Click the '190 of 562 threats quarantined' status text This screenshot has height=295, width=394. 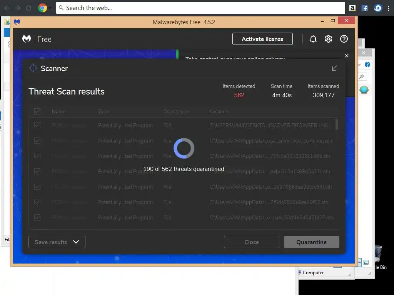[x=184, y=169]
